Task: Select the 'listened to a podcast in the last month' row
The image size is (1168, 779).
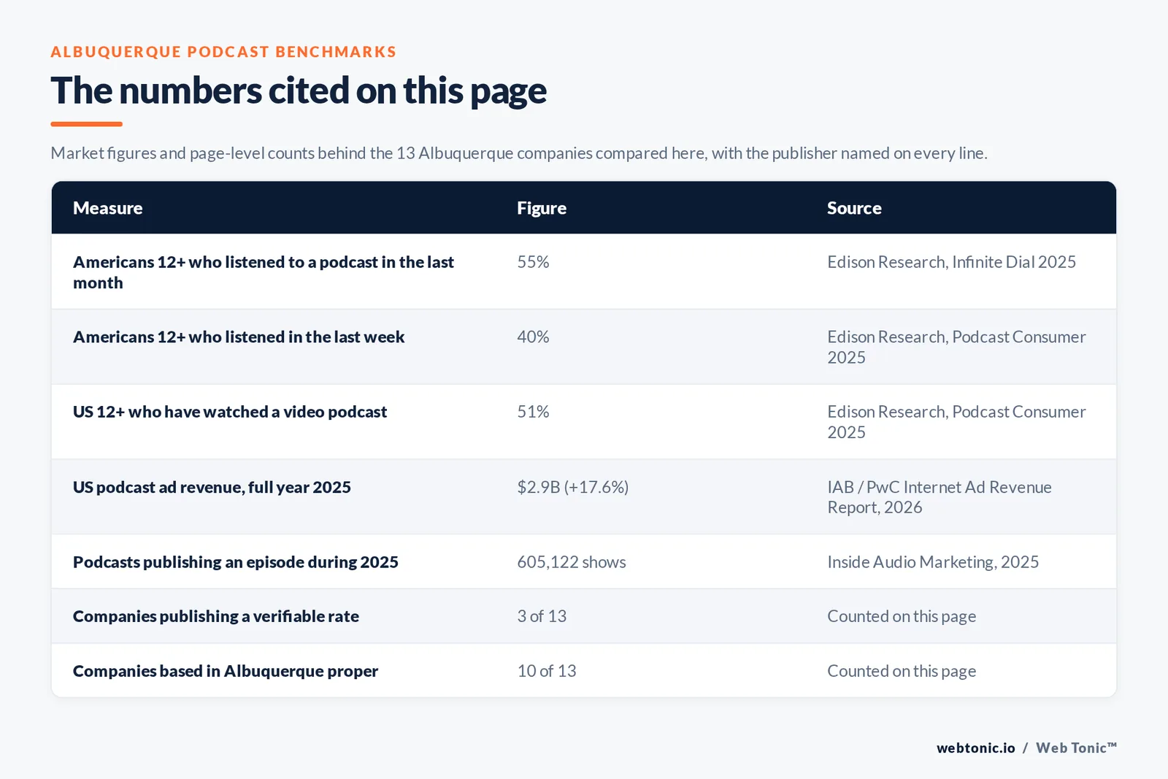Action: click(584, 272)
